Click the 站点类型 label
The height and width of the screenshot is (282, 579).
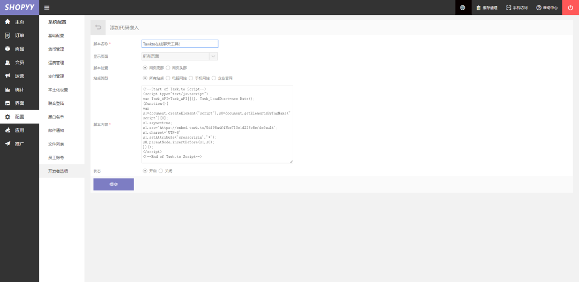click(101, 79)
